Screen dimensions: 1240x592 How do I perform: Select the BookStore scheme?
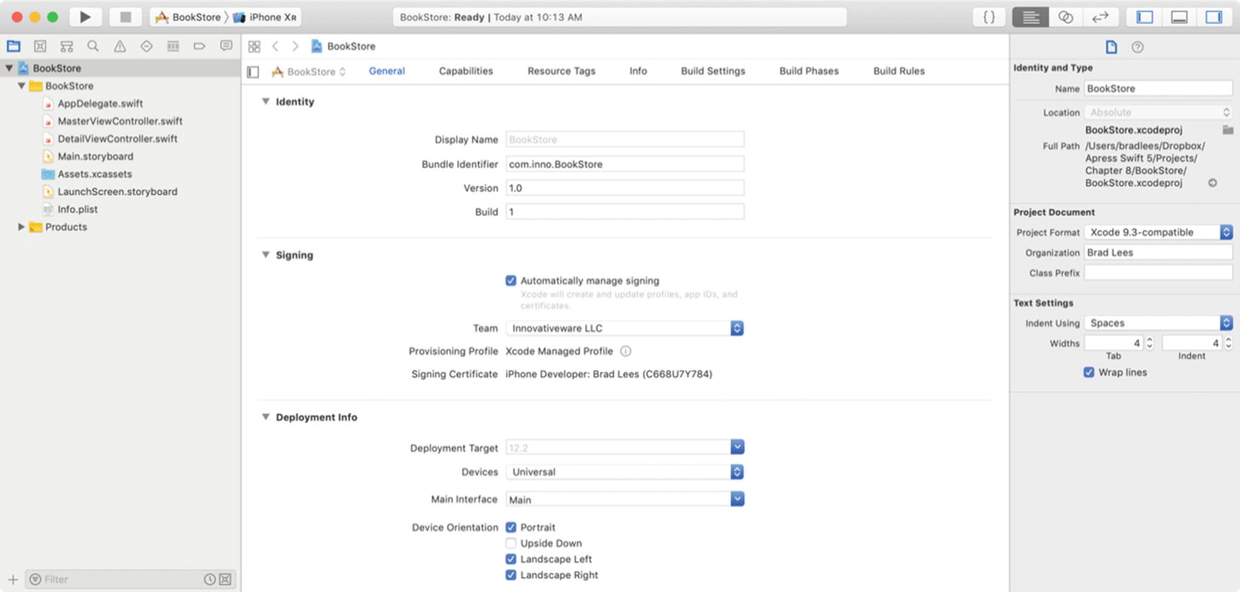coord(188,17)
